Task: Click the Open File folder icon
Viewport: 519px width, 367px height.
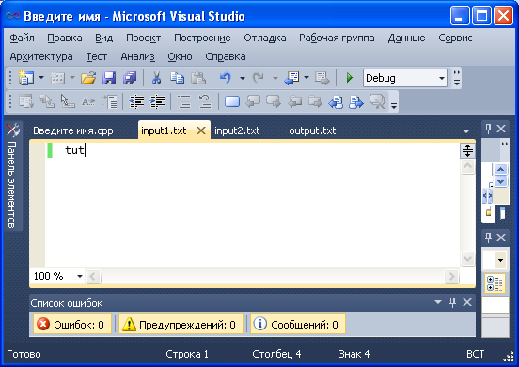Action: tap(88, 78)
